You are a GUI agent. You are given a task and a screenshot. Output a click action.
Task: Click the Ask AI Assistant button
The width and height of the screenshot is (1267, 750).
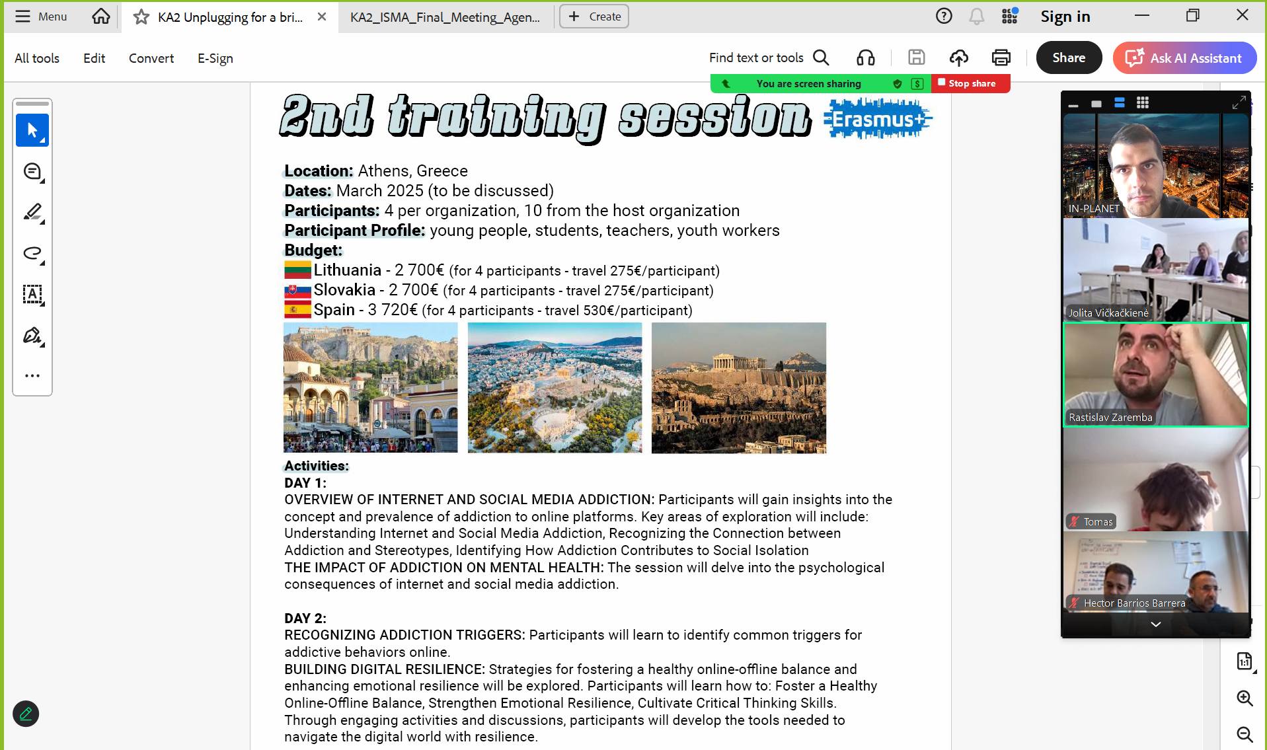[x=1184, y=58]
